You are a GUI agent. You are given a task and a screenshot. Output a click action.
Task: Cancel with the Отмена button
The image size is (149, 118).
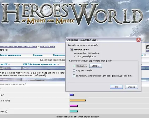[x=131, y=87]
